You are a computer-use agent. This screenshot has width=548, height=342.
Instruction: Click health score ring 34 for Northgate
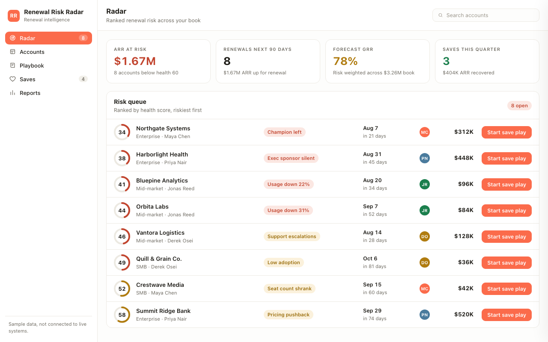point(122,132)
